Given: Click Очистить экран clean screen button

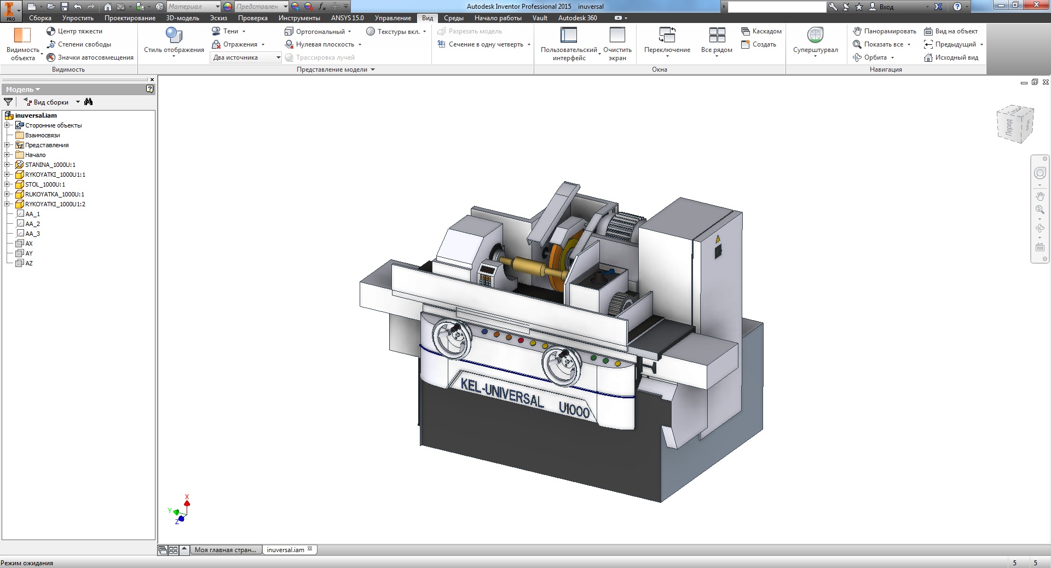Looking at the screenshot, I should click(617, 44).
